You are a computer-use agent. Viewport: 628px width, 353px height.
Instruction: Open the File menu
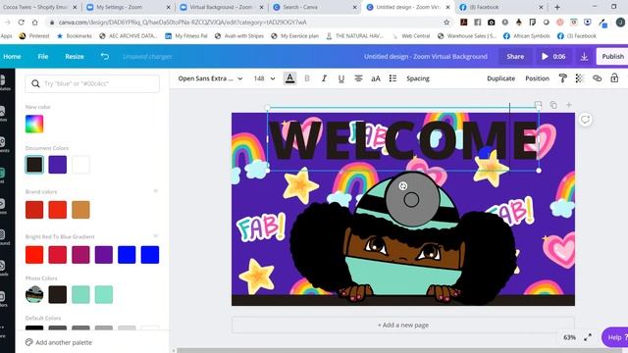point(43,57)
